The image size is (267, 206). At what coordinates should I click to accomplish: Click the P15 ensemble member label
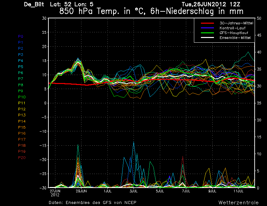[x=22, y=127]
